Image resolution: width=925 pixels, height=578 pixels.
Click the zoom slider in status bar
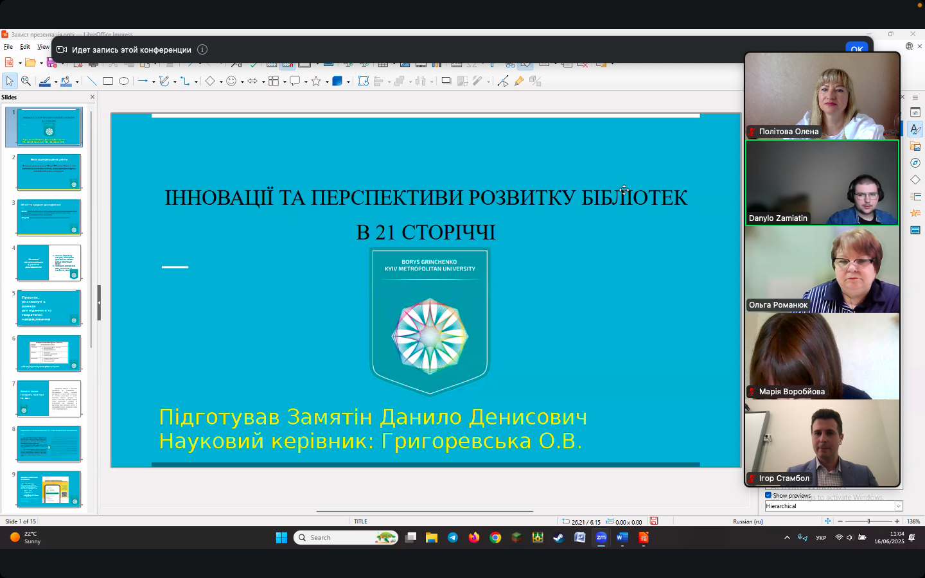click(868, 521)
